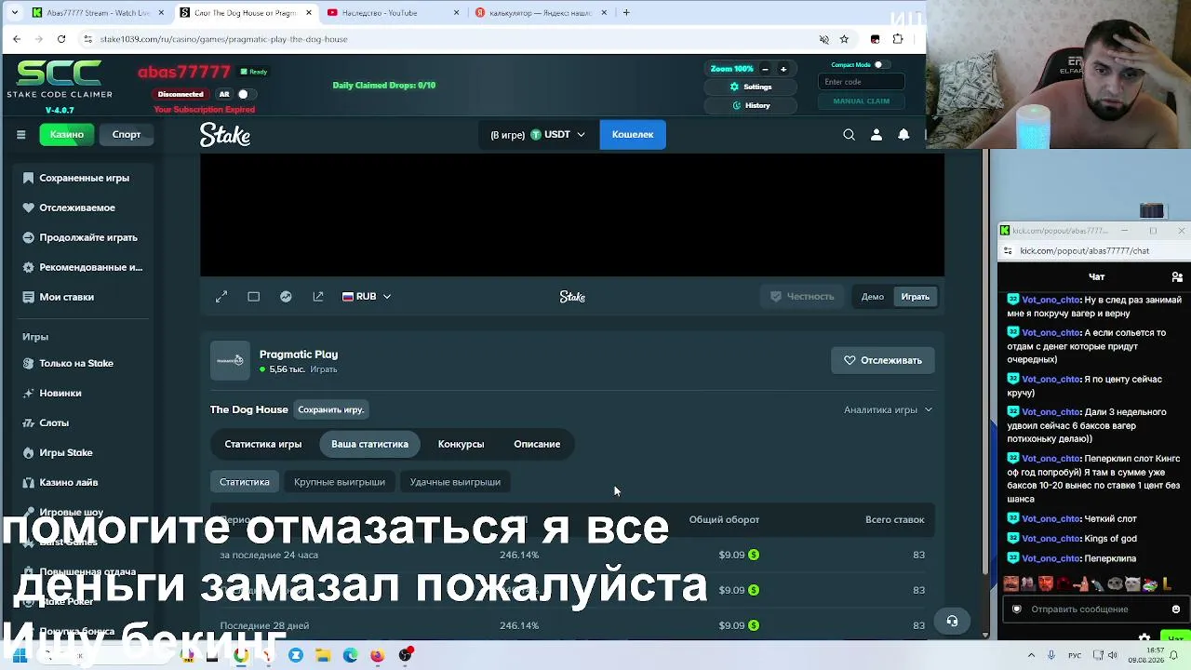This screenshot has width=1191, height=670.
Task: Click the Stake logo in the header
Action: [x=225, y=135]
